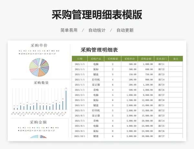
Task: Click unit price cell 150.00
Action: coord(130,74)
